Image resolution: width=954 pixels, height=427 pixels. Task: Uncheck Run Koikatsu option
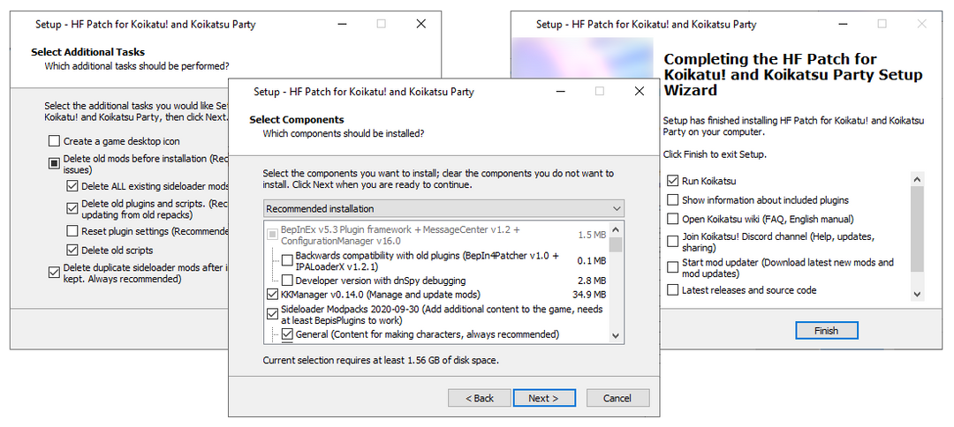click(x=673, y=181)
